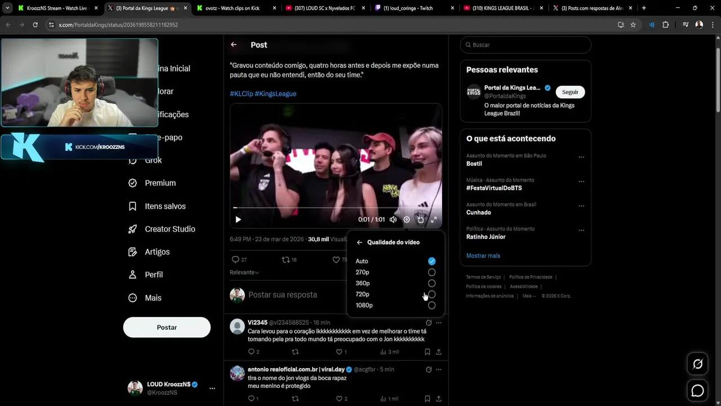
Task: Open Artigos in sidebar
Action: (x=149, y=251)
